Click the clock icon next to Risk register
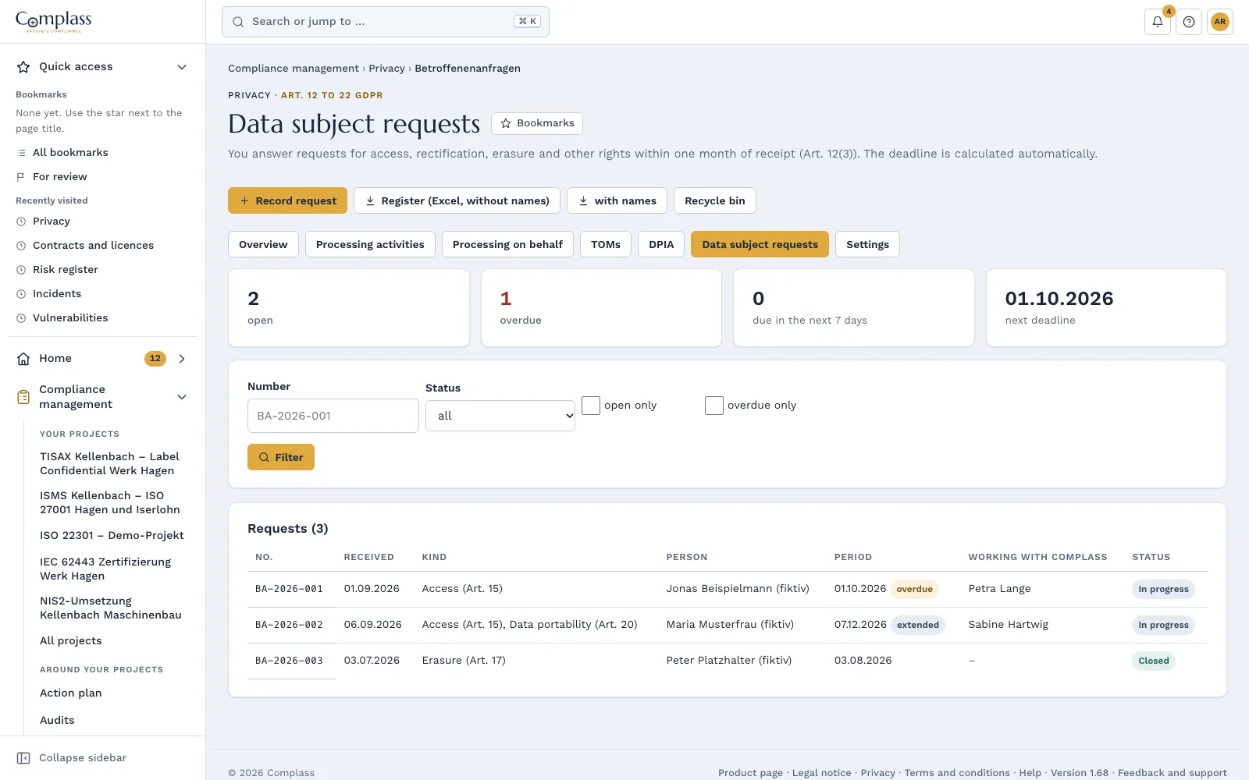 (21, 270)
